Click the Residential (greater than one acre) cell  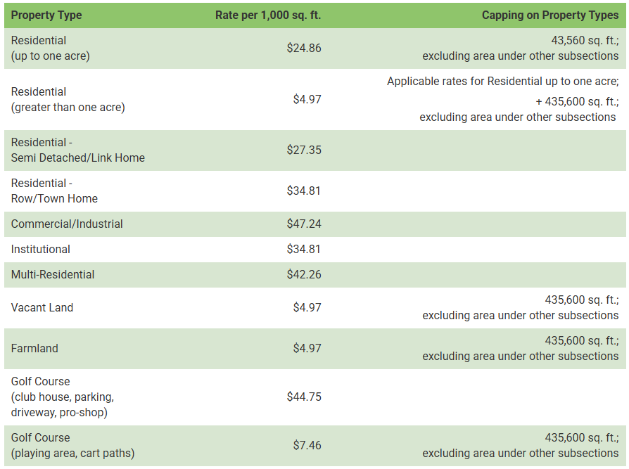pyautogui.click(x=68, y=99)
